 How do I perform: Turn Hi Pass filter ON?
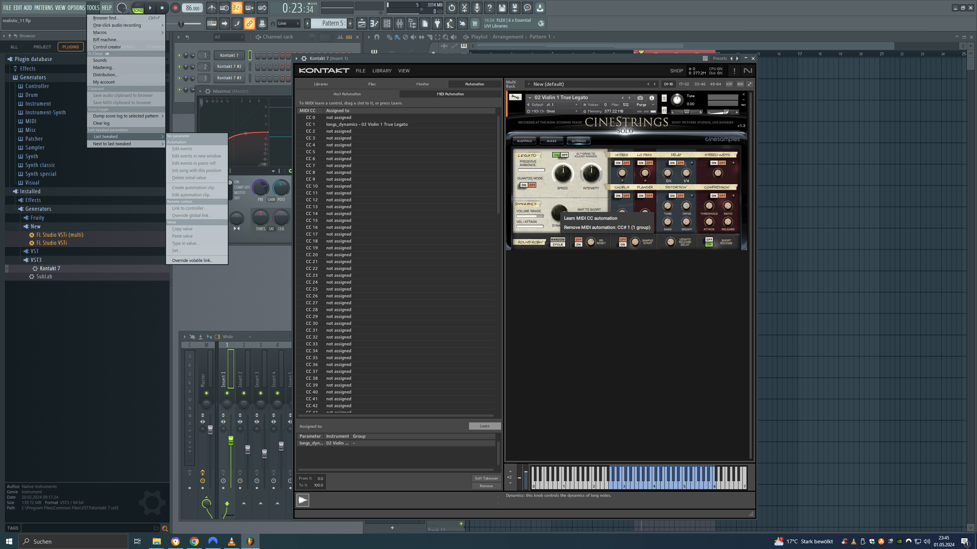(617, 163)
